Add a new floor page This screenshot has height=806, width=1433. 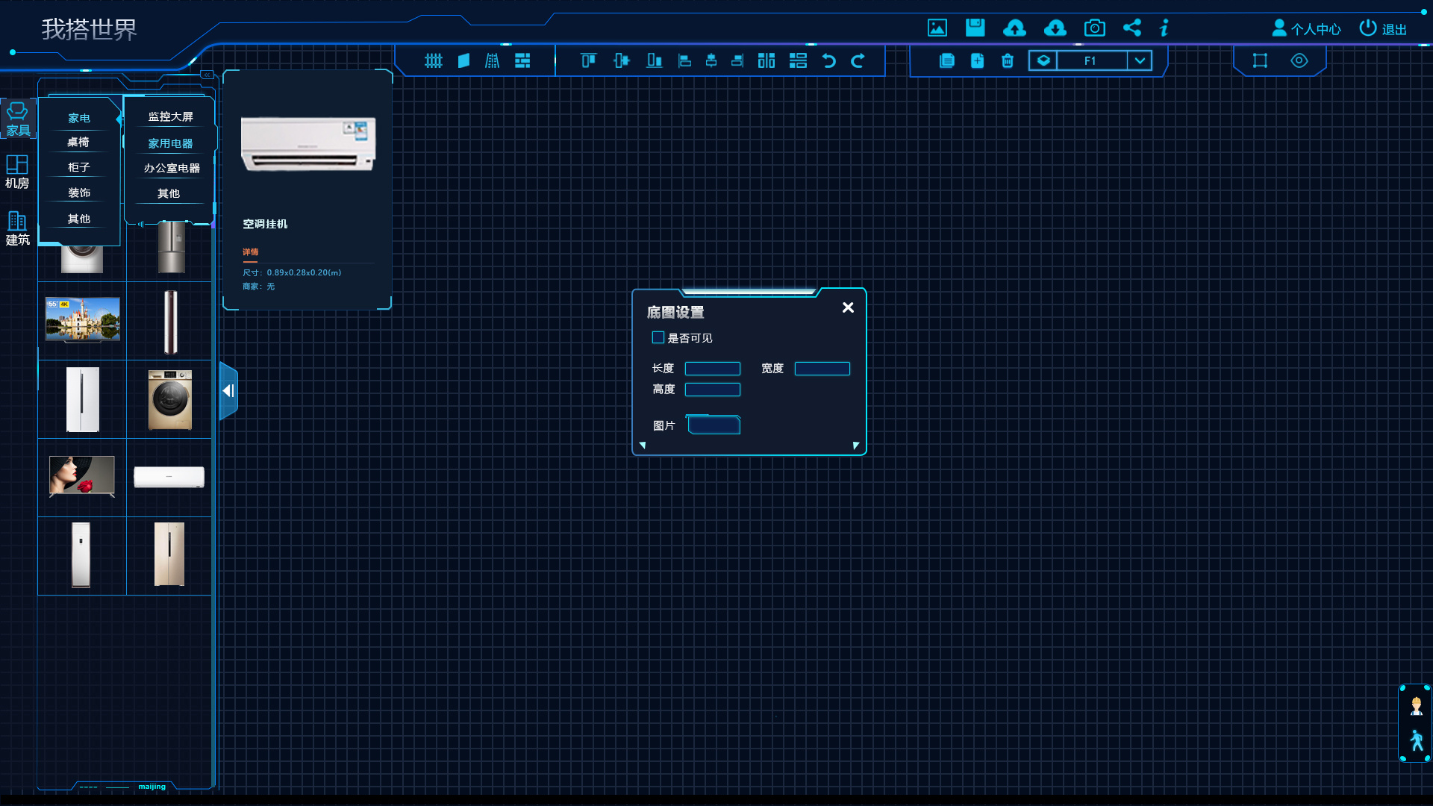point(978,60)
